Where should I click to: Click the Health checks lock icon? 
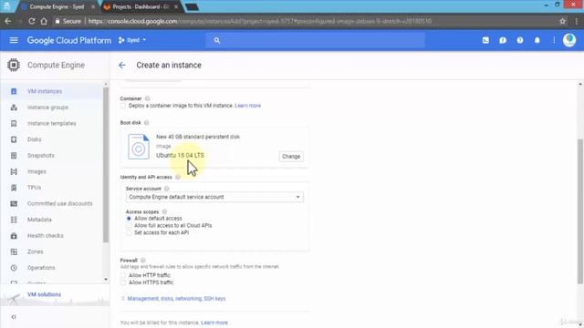point(14,235)
